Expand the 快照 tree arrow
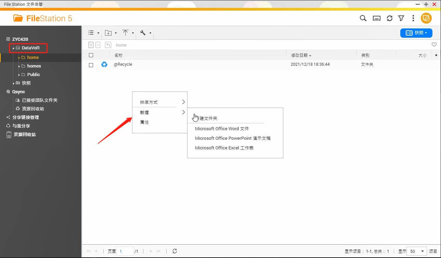The height and width of the screenshot is (258, 441). pyautogui.click(x=14, y=83)
